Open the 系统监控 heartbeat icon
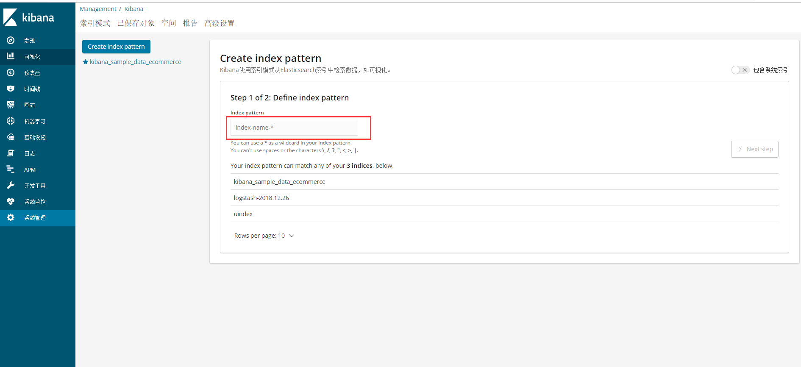 pyautogui.click(x=11, y=201)
